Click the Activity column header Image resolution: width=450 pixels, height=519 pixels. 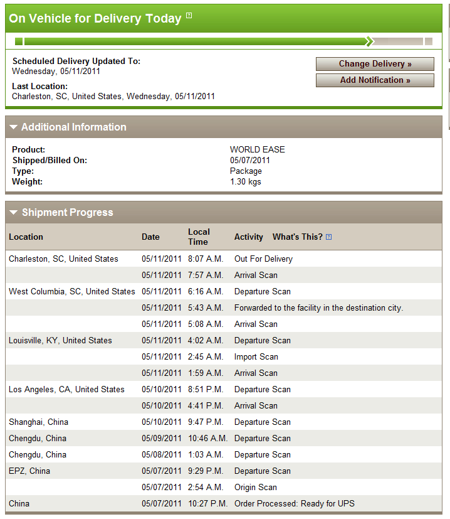249,237
